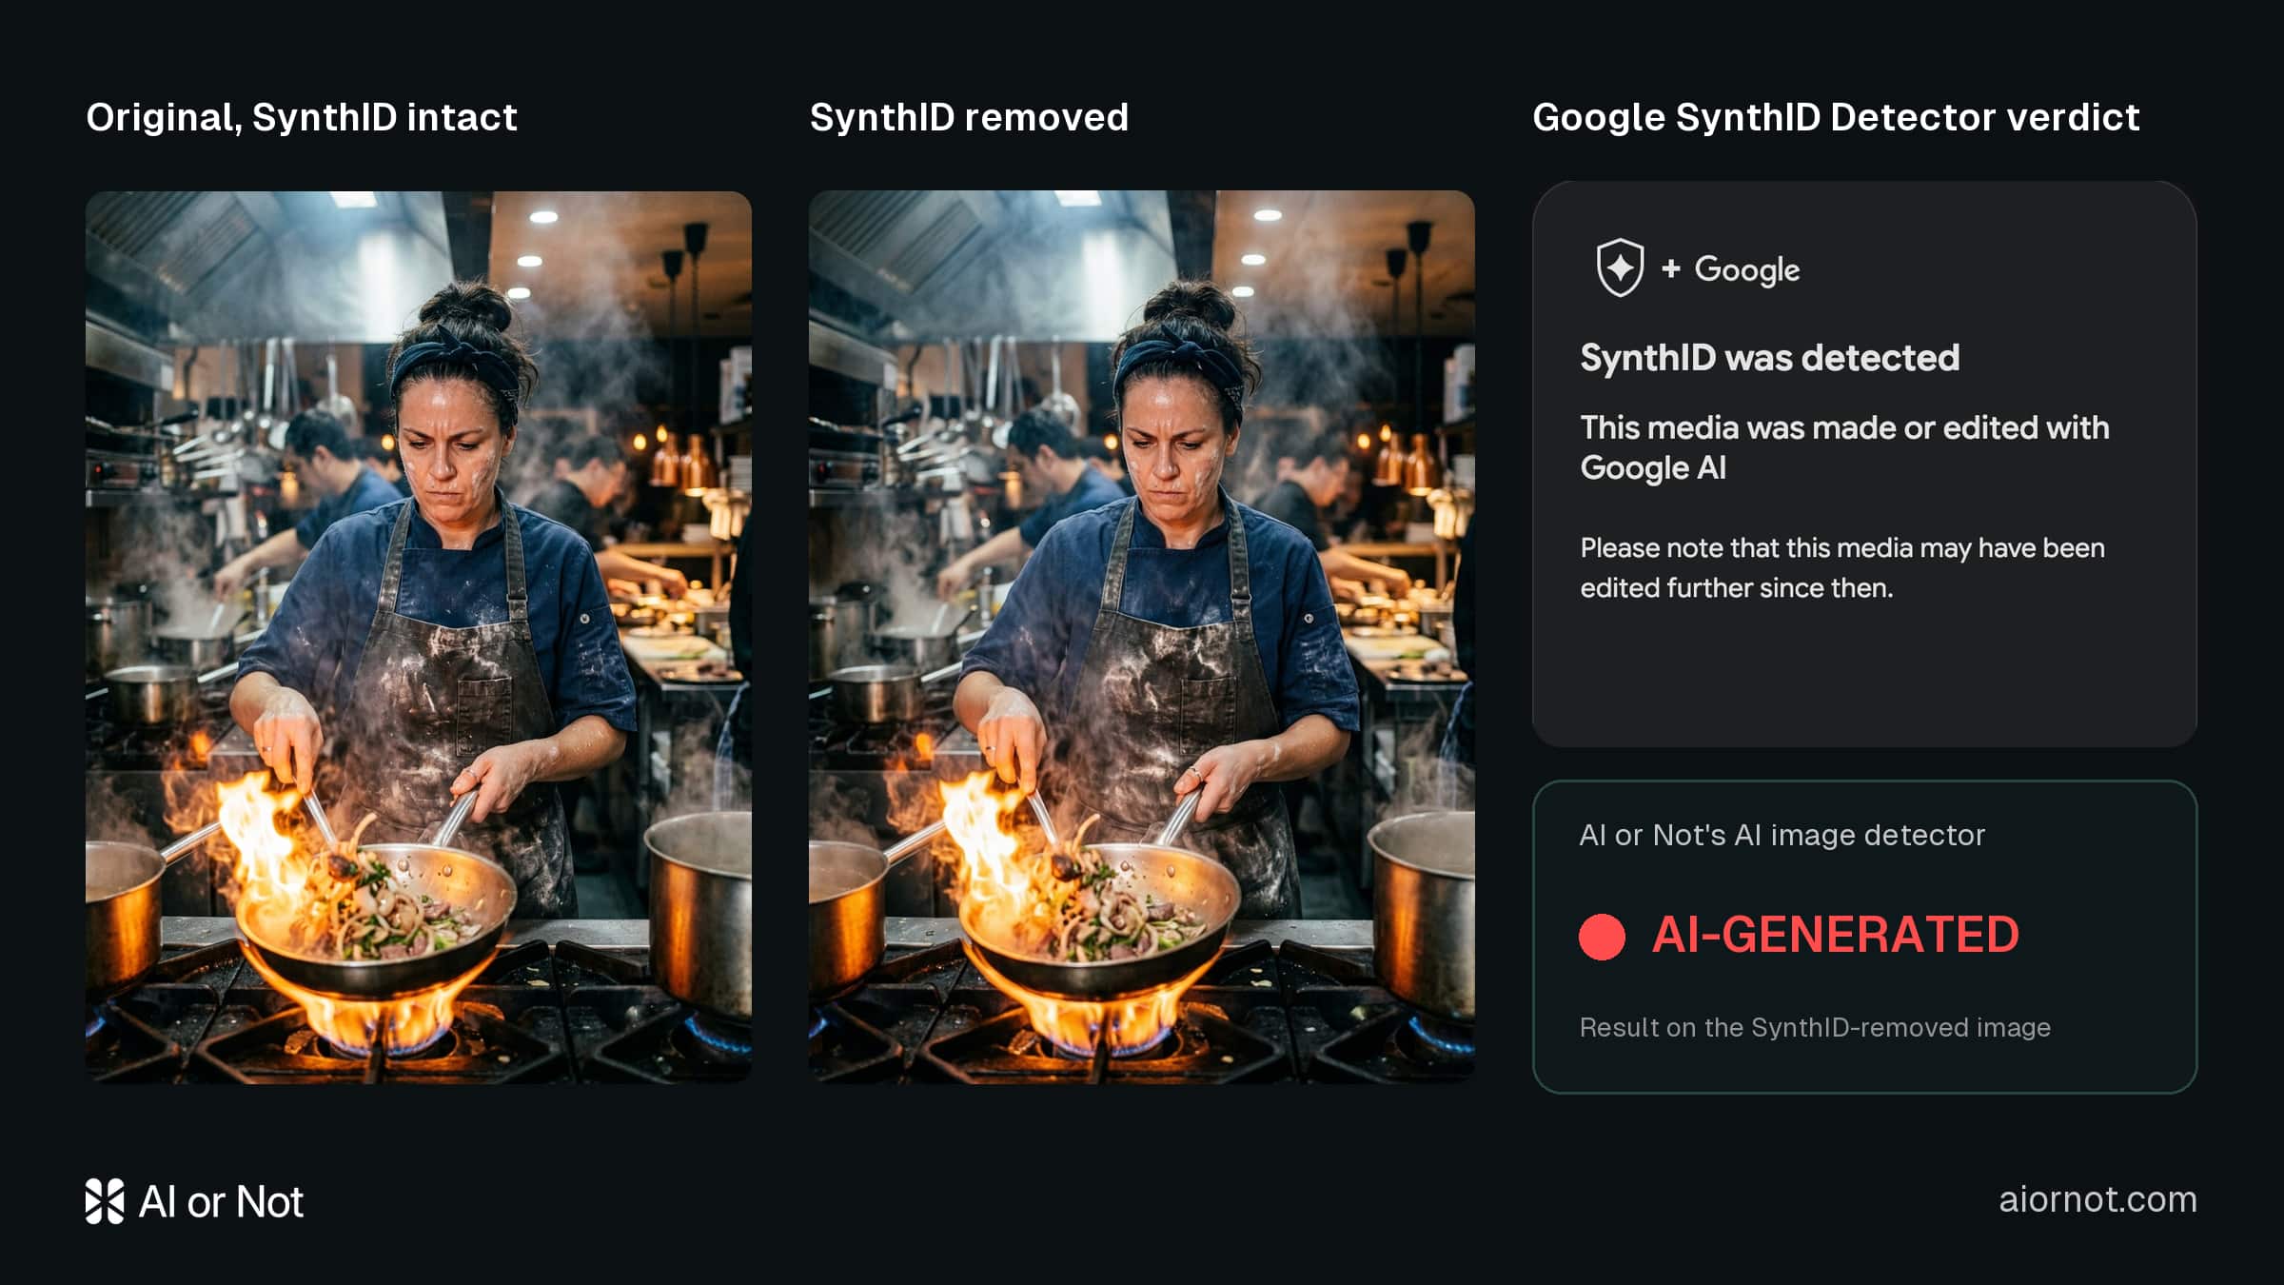Click the 'SynthID was detected' title
Image resolution: width=2284 pixels, height=1285 pixels.
pos(1770,358)
